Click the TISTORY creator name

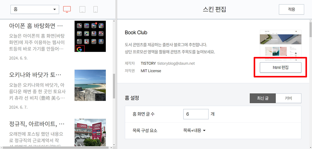click(x=148, y=63)
